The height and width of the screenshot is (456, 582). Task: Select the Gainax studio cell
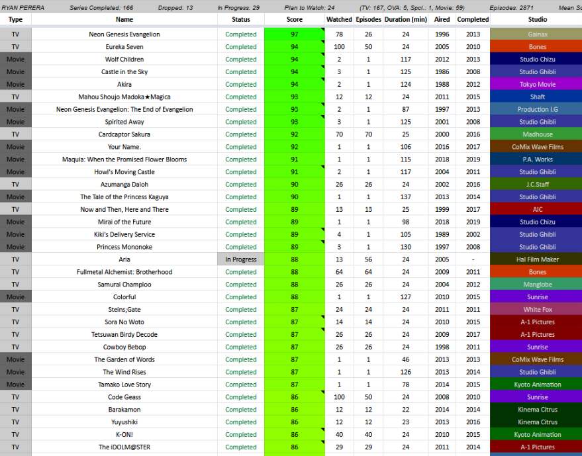click(538, 34)
